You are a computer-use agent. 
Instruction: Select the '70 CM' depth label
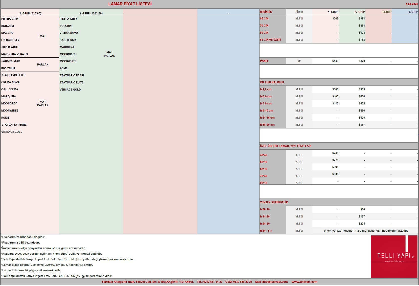[x=264, y=26]
